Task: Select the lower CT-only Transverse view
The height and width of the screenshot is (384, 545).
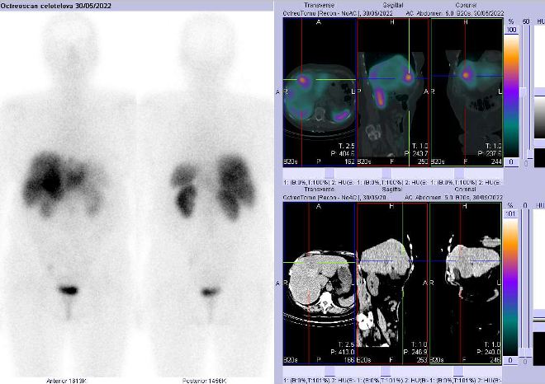Action: coord(320,283)
